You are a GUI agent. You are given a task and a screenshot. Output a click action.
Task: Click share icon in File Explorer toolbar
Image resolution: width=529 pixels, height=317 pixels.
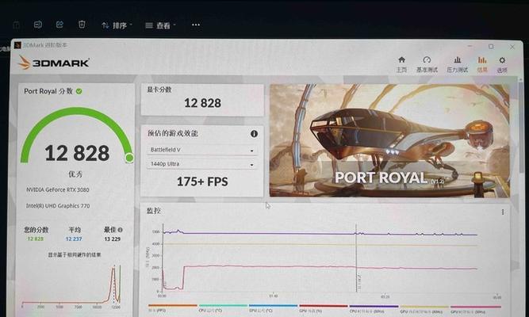(x=59, y=25)
